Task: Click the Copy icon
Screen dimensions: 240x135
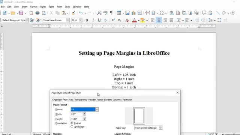Action: 57,13
